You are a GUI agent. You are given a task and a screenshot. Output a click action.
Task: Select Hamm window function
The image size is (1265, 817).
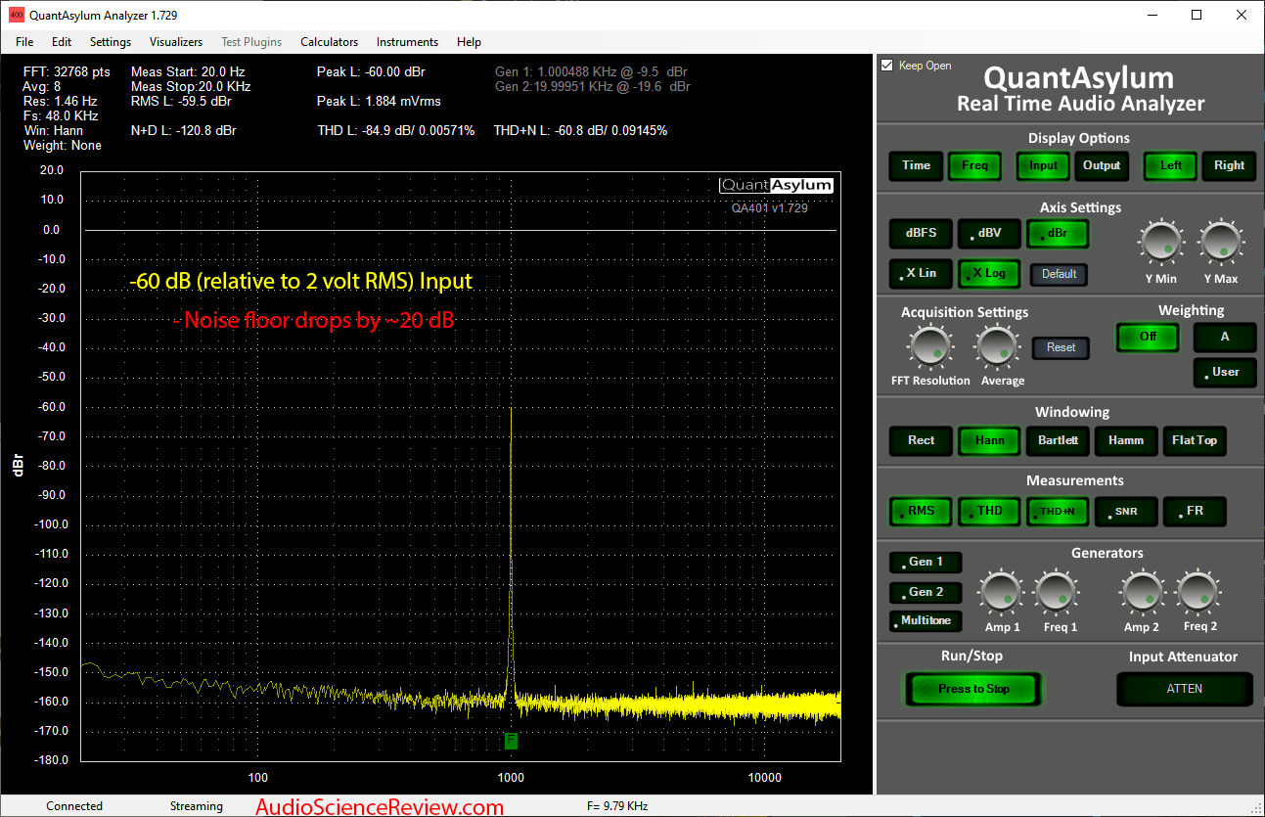1126,440
